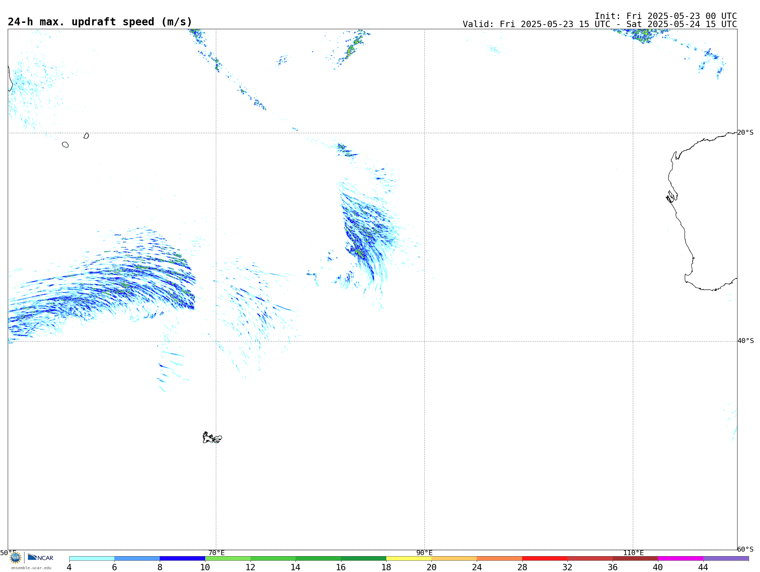
Task: Click the 90°E longitude label
Action: point(424,553)
